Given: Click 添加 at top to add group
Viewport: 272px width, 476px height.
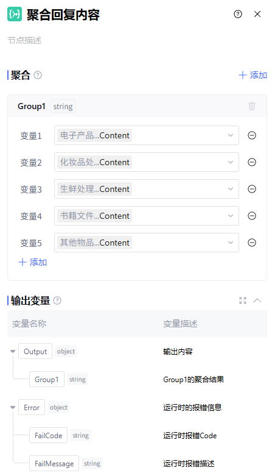Looking at the screenshot, I should 253,75.
